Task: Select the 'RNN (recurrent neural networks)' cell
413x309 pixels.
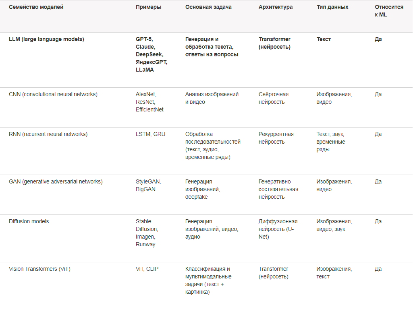Action: [x=48, y=134]
